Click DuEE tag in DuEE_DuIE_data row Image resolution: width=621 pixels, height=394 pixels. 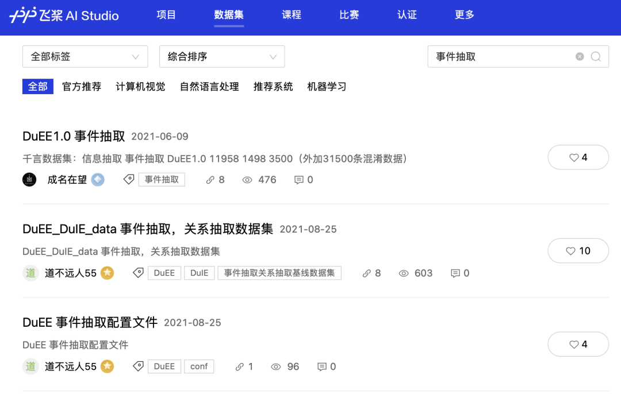click(x=164, y=273)
